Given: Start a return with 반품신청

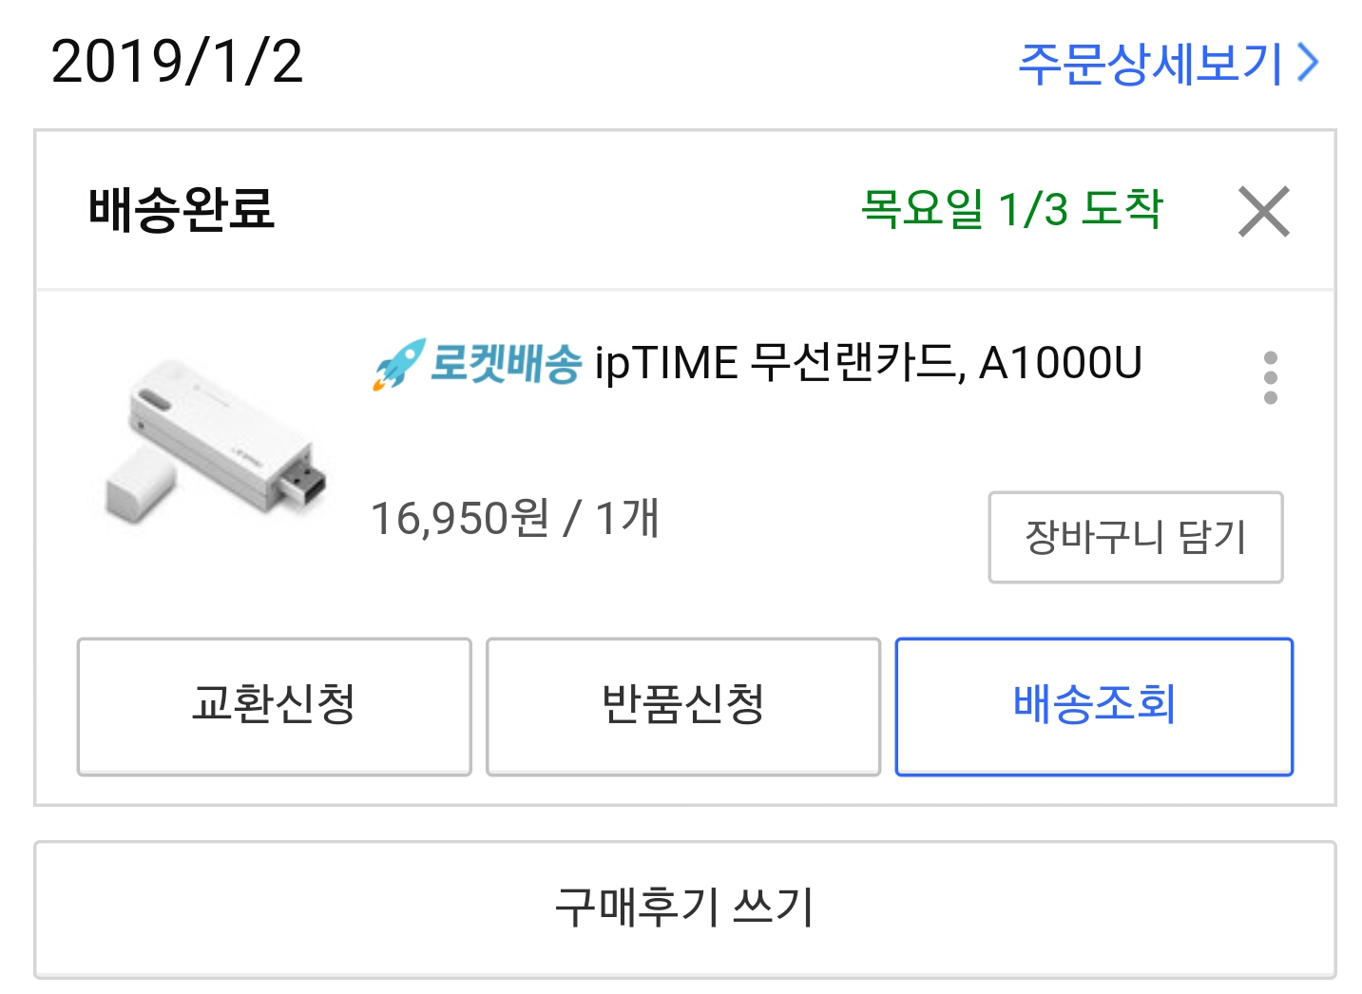Looking at the screenshot, I should pos(683,706).
